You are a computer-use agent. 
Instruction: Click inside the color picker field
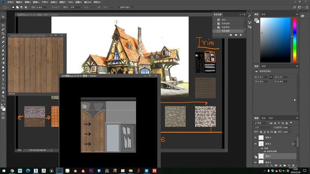(275, 40)
